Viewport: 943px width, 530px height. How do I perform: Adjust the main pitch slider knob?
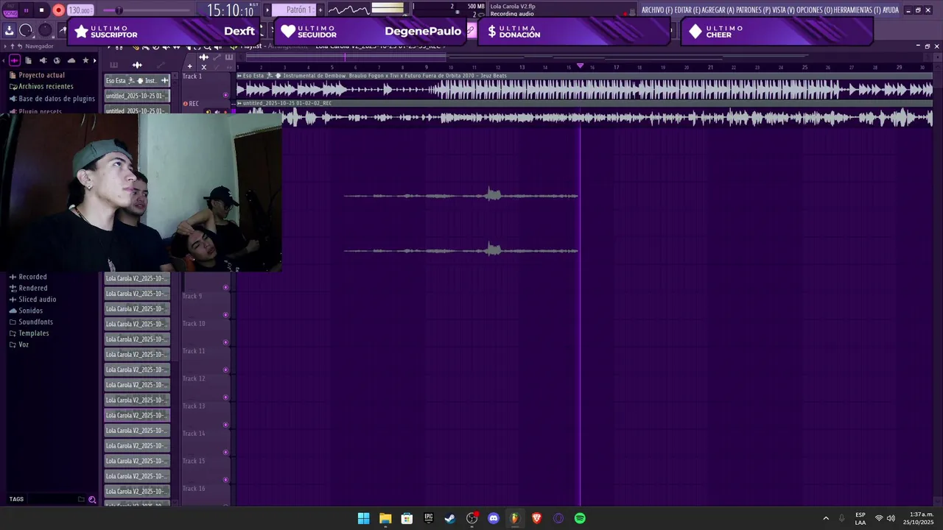tap(119, 10)
